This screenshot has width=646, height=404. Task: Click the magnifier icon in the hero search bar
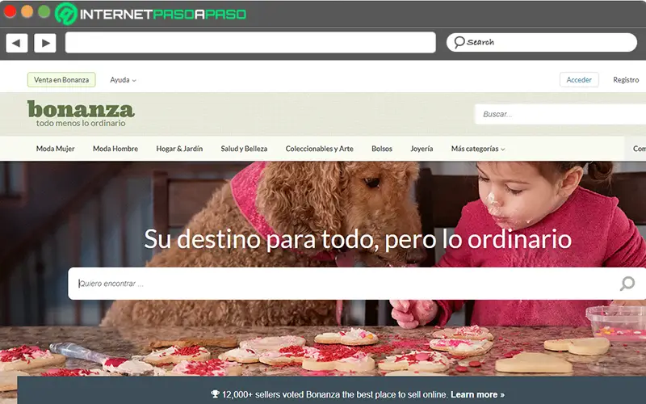(627, 284)
